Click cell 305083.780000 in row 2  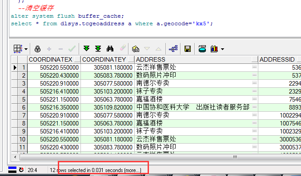coord(108,75)
